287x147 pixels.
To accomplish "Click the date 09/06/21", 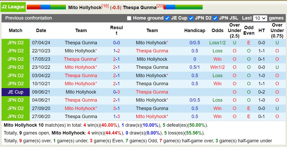I will pyautogui.click(x=41, y=92).
